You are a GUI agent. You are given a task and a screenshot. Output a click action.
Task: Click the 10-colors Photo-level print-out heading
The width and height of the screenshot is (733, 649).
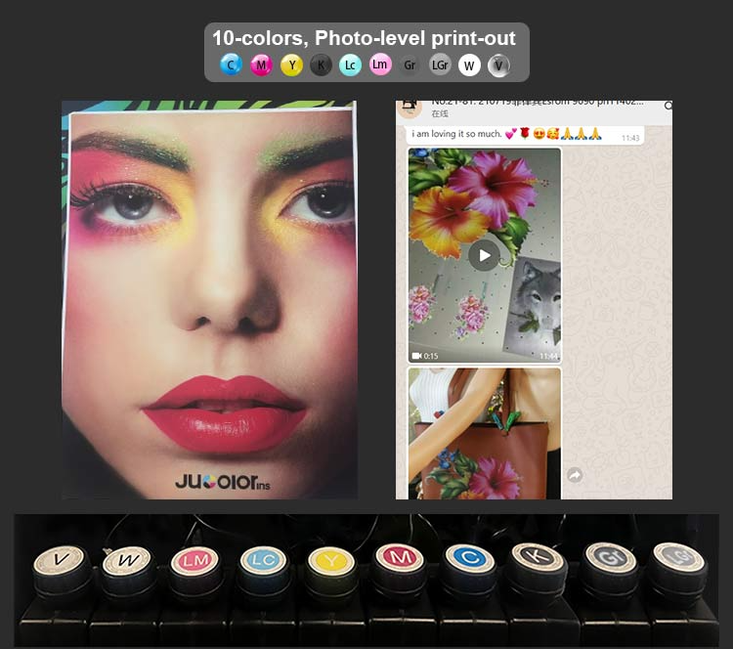(x=364, y=38)
